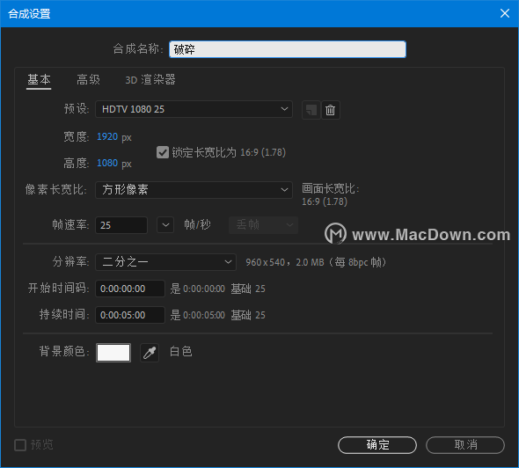The height and width of the screenshot is (468, 519).
Task: Click the 取消 cancel button
Action: click(465, 445)
